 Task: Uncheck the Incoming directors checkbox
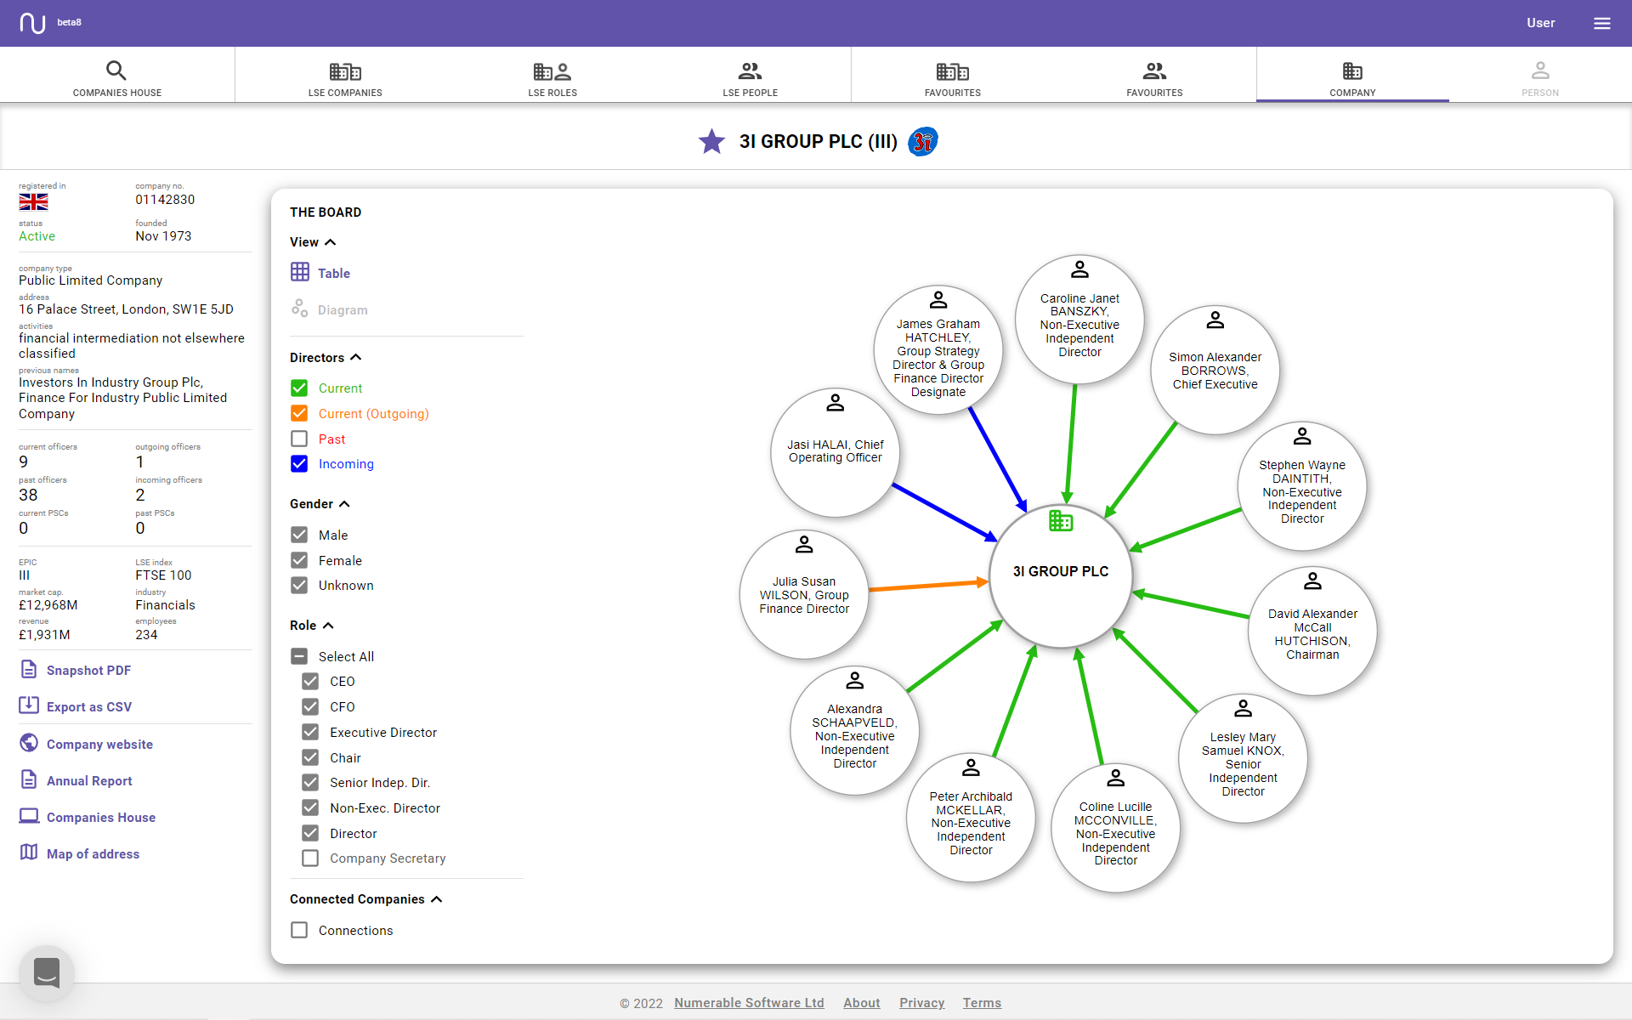pyautogui.click(x=299, y=464)
